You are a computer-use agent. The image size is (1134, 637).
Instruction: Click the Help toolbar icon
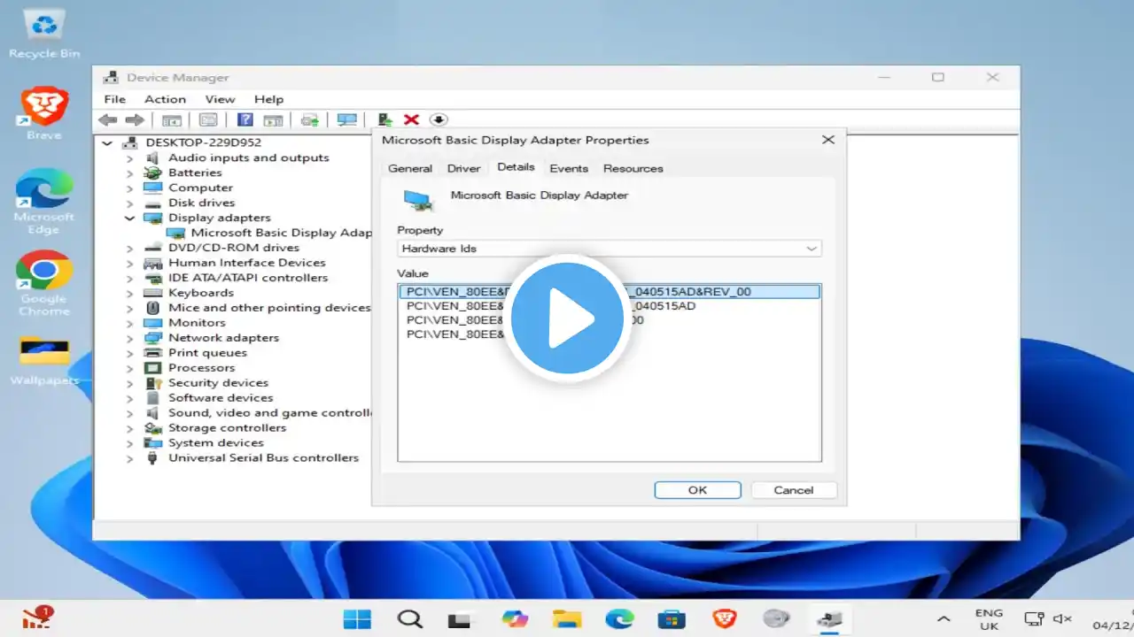(x=245, y=119)
